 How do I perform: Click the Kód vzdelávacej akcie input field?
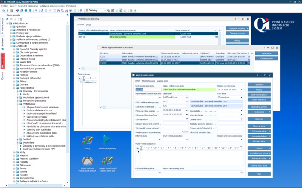148,90
